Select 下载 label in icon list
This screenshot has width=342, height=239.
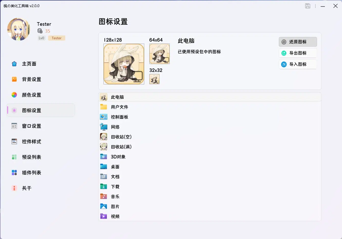(115, 187)
